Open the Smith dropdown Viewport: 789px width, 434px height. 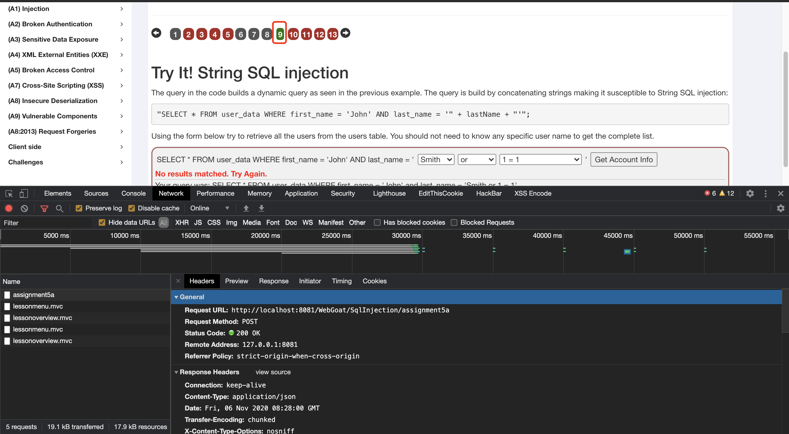(x=436, y=159)
